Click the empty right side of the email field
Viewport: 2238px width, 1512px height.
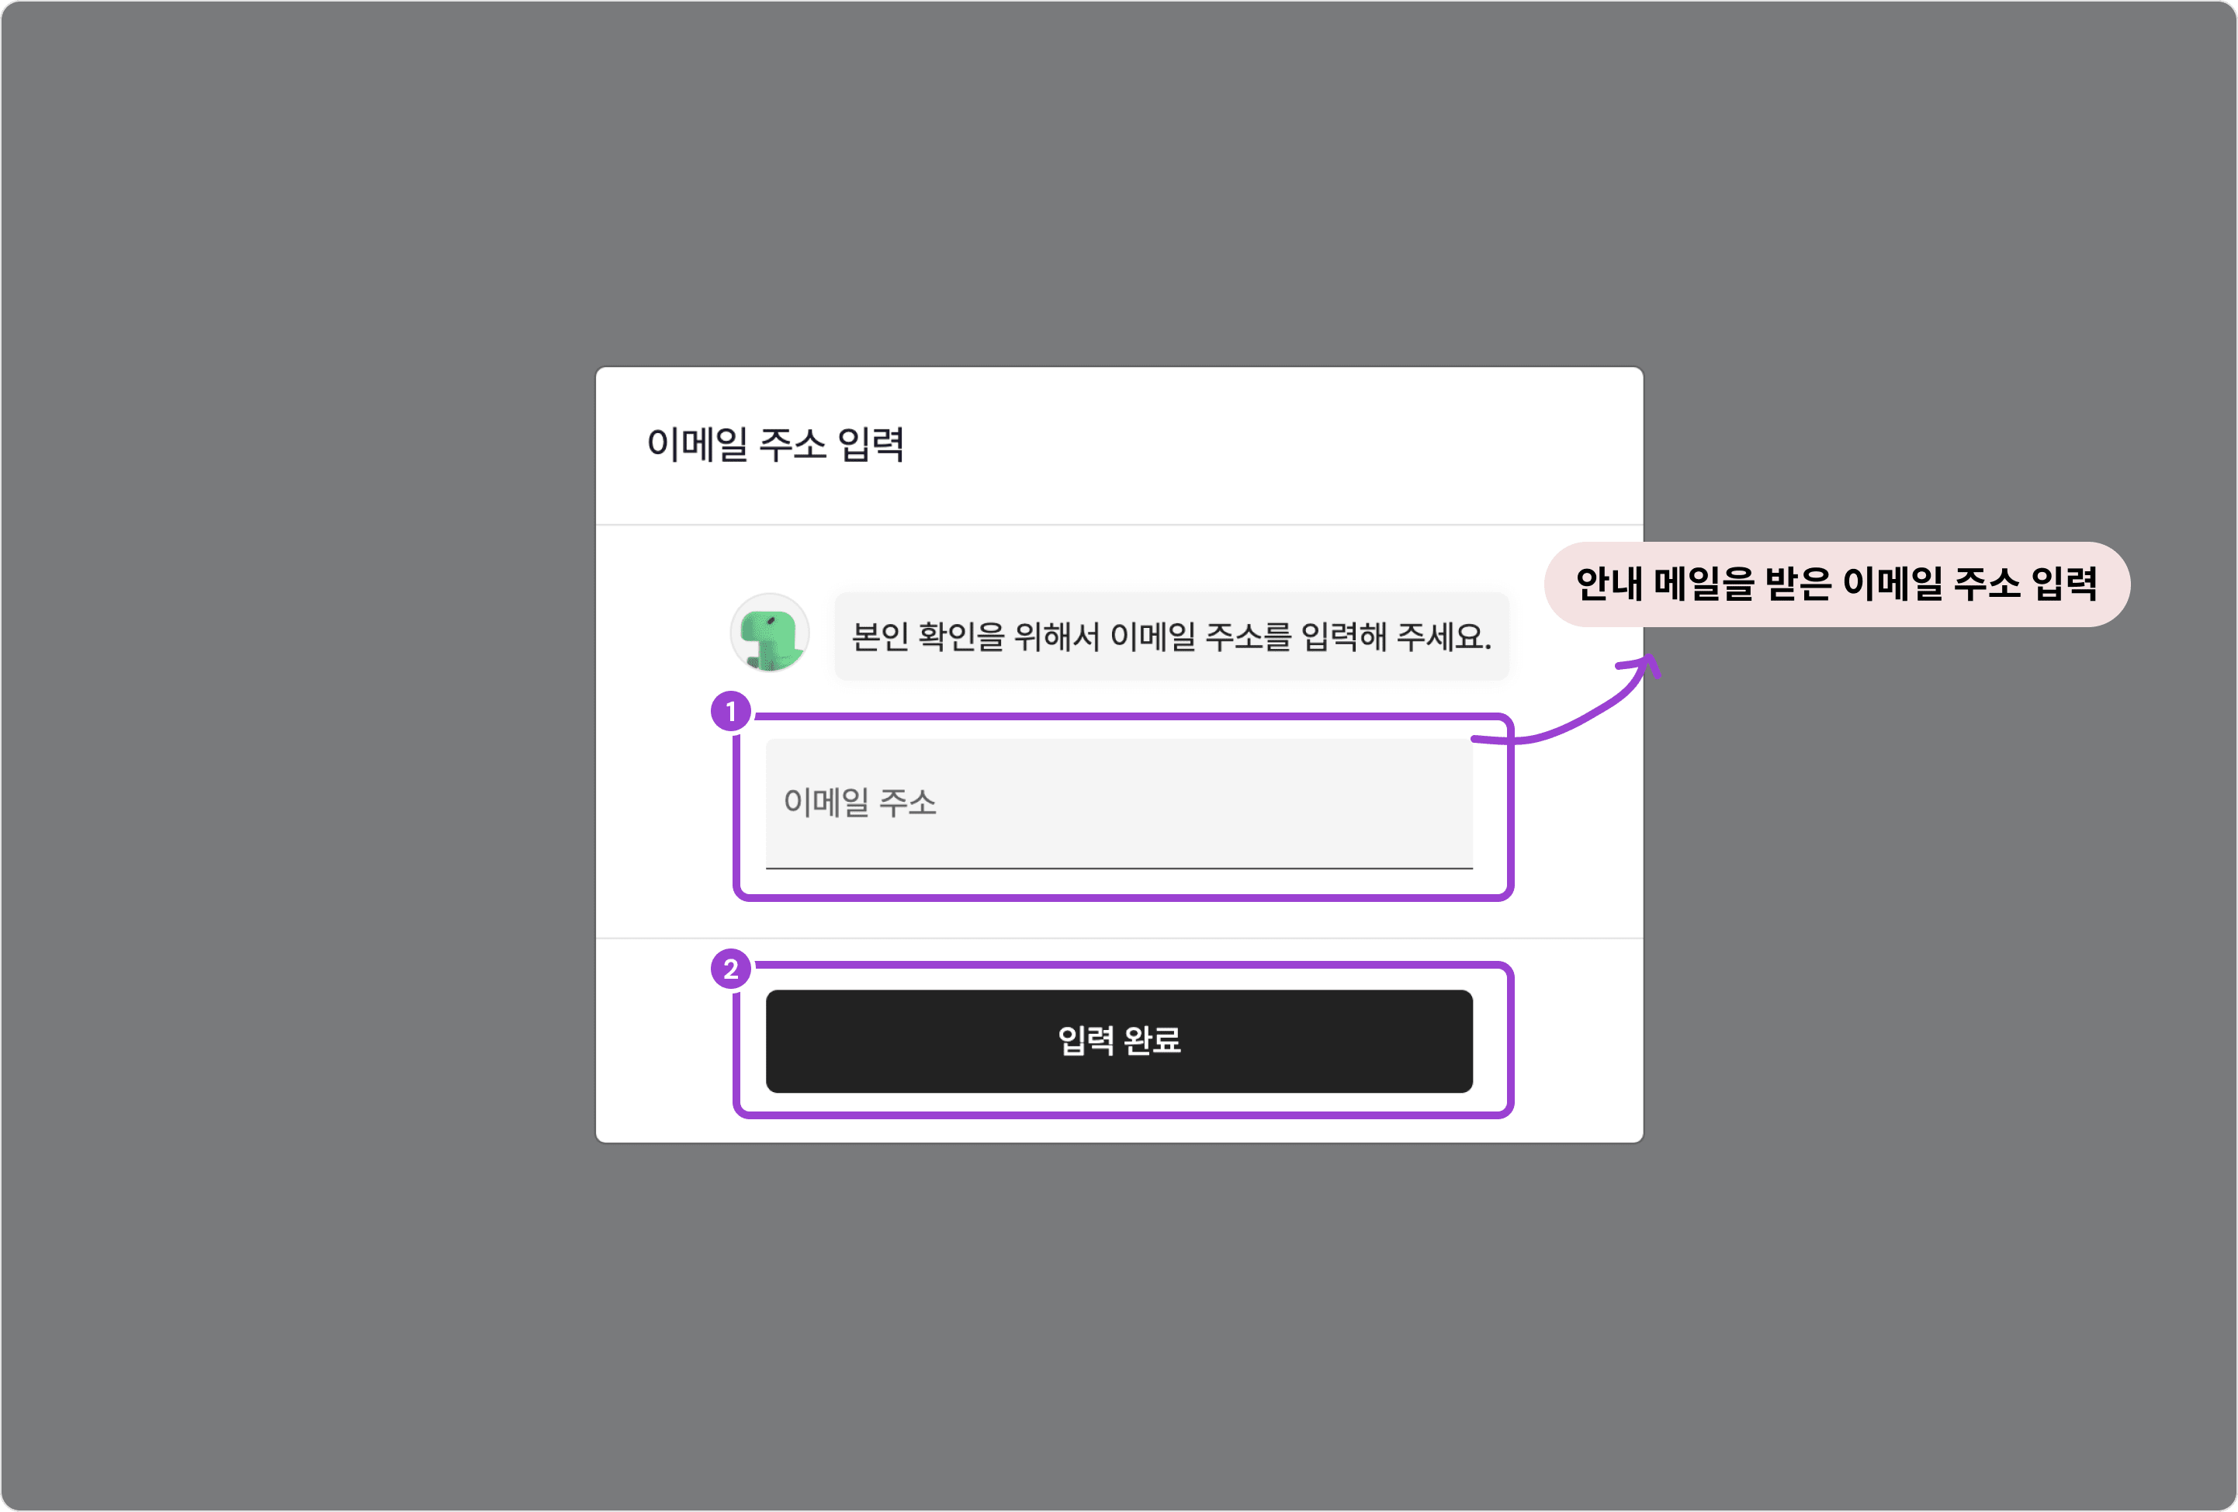tap(1252, 803)
